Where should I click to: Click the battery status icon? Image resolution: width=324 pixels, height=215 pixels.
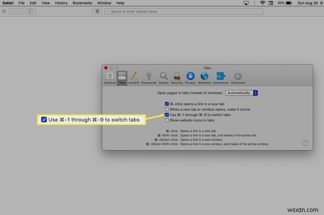tap(289, 3)
